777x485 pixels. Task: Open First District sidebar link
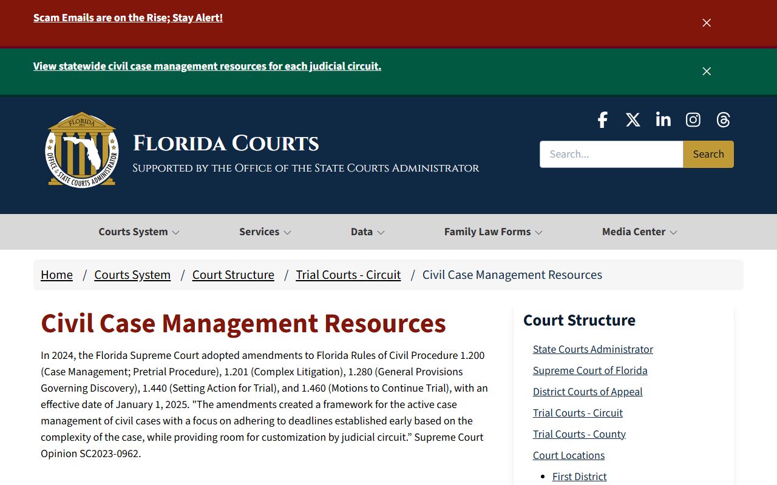tap(580, 477)
